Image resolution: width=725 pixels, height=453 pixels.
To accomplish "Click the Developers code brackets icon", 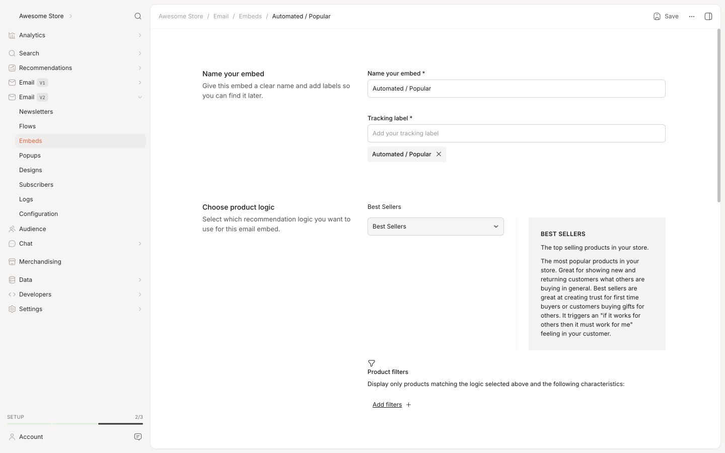I will (12, 294).
